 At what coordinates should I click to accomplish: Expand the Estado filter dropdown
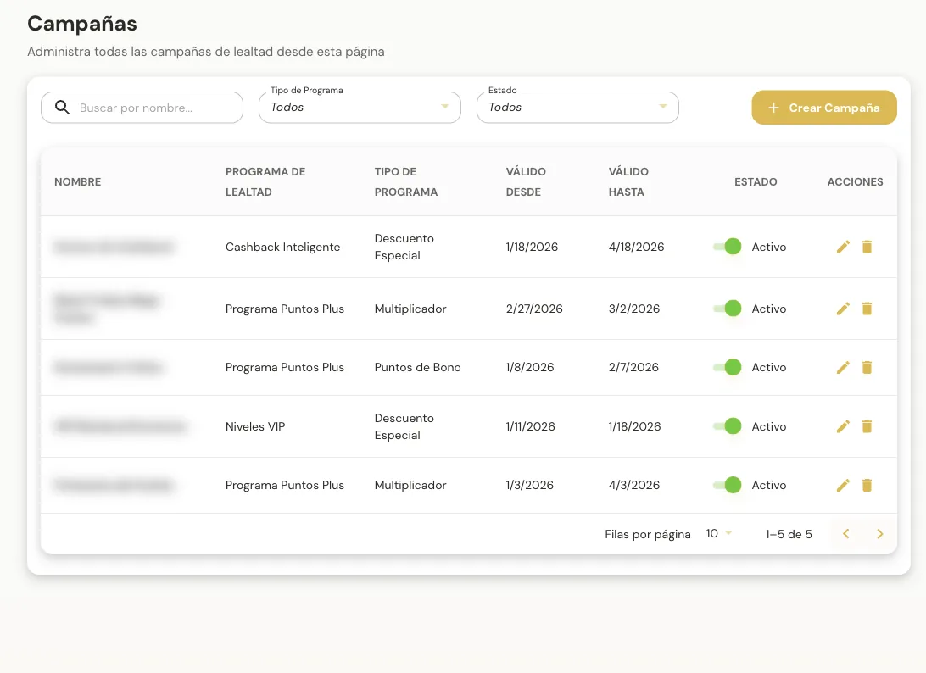pyautogui.click(x=577, y=108)
